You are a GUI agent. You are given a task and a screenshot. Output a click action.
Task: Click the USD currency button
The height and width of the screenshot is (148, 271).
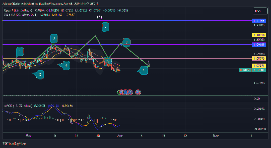[260, 11]
